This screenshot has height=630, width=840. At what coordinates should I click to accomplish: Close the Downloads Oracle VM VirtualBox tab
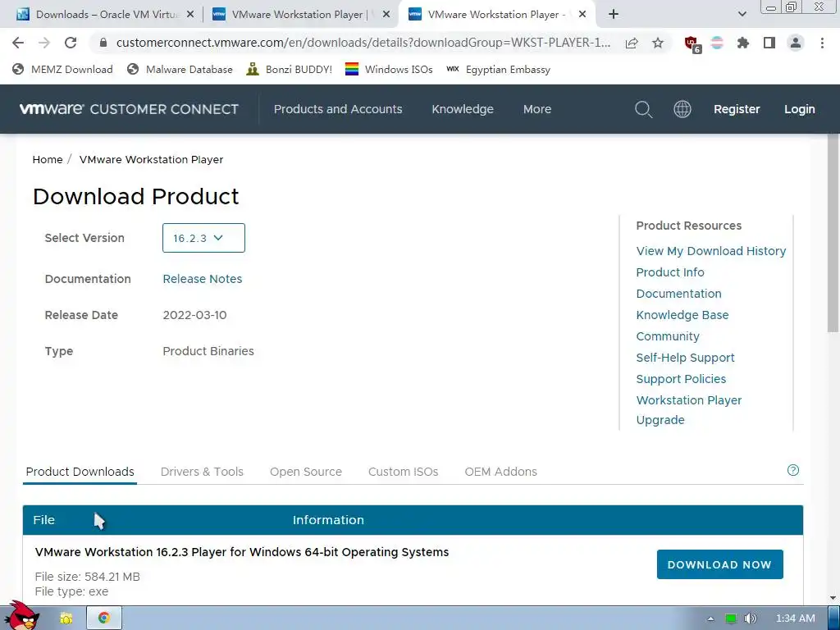(x=190, y=15)
